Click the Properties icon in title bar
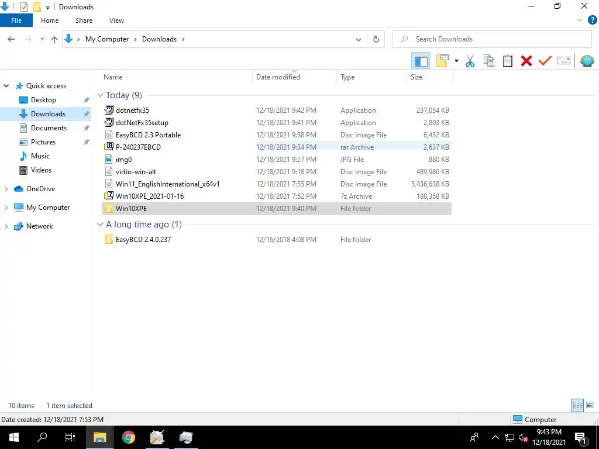599x449 pixels. click(x=23, y=7)
